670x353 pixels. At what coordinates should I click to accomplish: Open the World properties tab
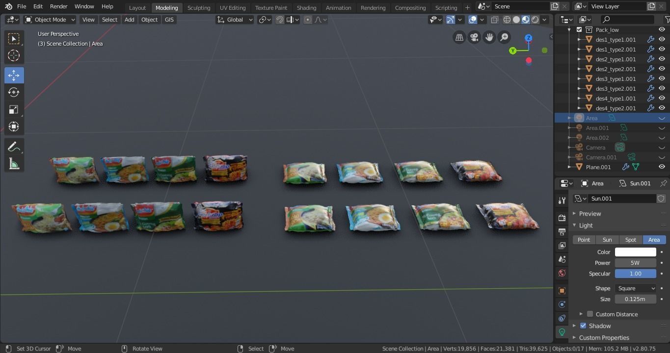pyautogui.click(x=562, y=273)
